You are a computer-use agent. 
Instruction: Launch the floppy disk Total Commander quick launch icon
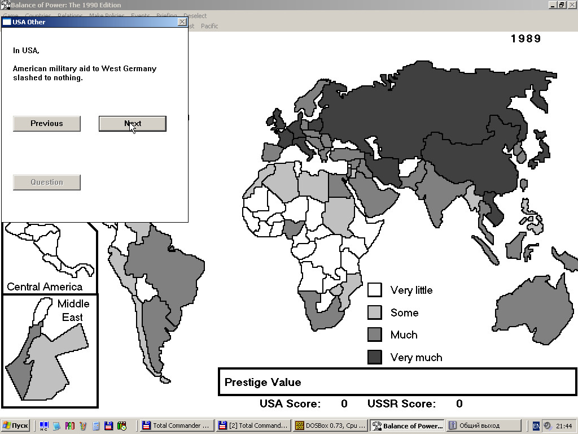coord(108,426)
